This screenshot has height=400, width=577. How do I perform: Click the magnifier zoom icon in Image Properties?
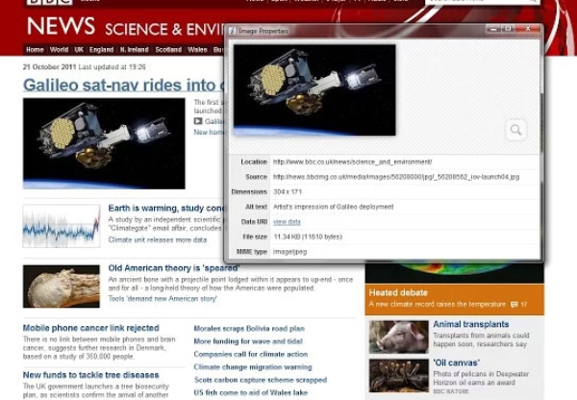pos(516,130)
